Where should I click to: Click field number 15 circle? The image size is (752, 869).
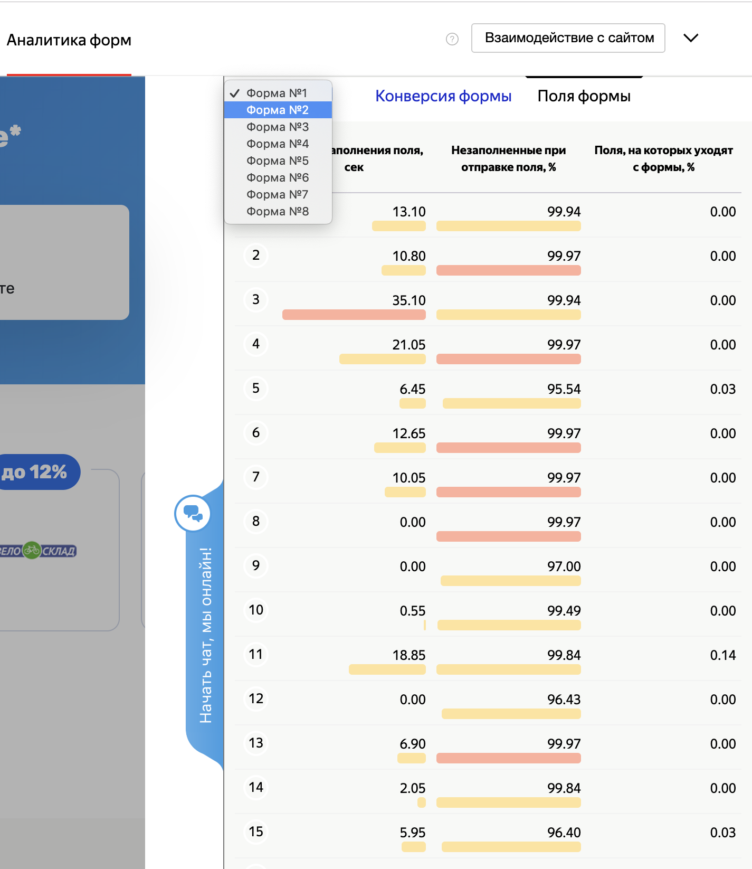pos(256,832)
